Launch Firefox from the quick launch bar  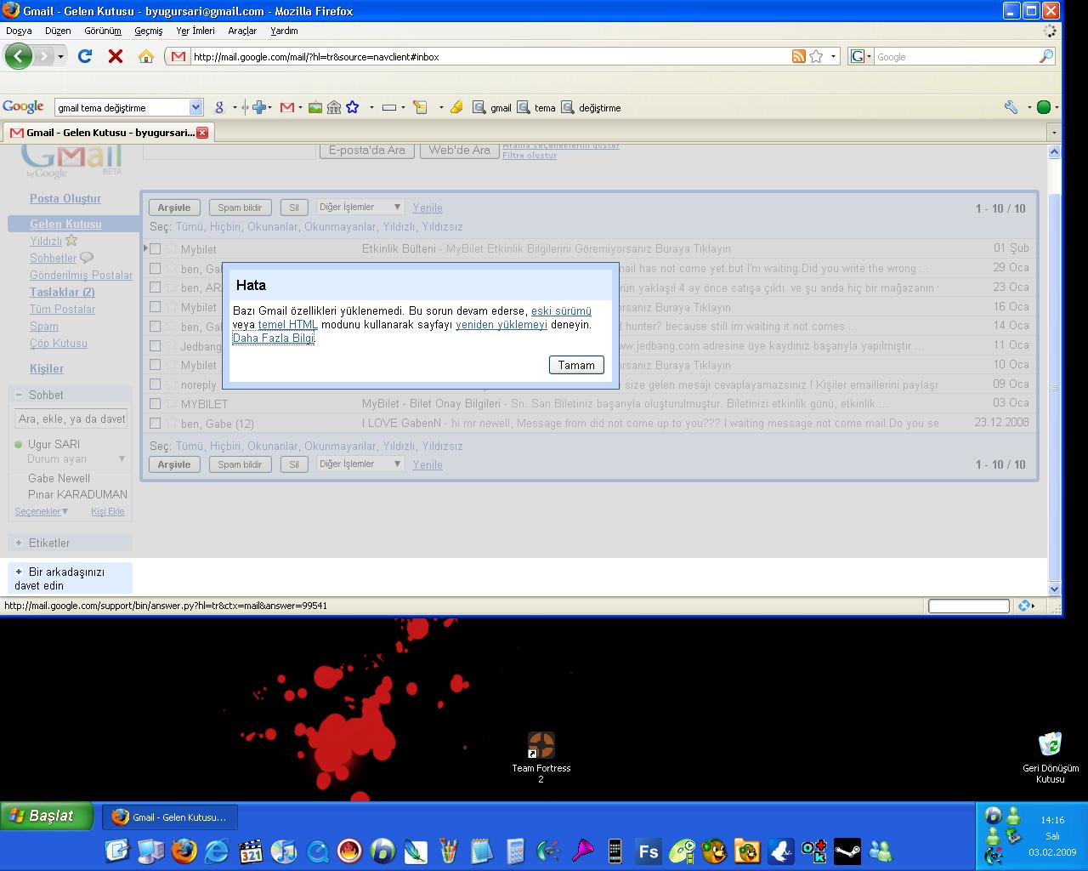(x=184, y=851)
